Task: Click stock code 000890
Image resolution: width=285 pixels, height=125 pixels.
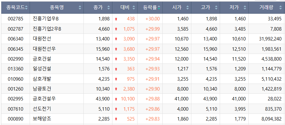Action: (x=16, y=119)
